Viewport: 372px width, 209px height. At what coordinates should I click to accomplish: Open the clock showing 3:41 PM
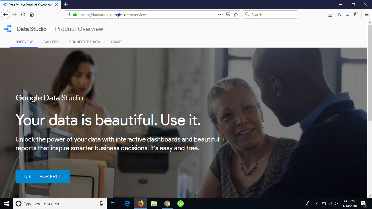click(x=349, y=204)
